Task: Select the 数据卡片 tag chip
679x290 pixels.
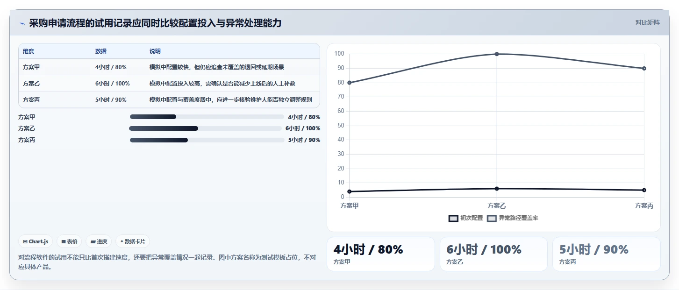Action: [x=133, y=241]
